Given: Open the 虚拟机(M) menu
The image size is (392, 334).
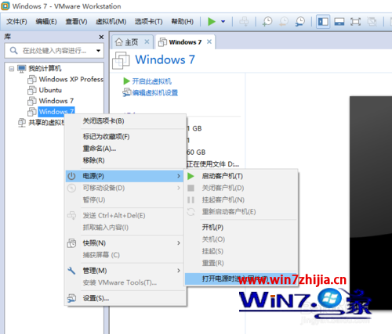Looking at the screenshot, I should pyautogui.click(x=111, y=21).
